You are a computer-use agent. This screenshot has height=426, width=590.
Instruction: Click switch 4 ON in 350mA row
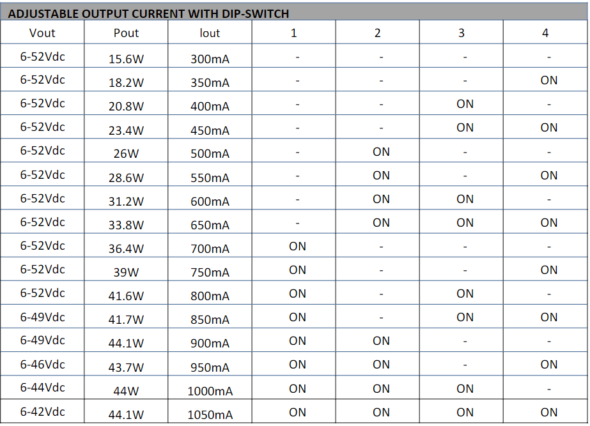click(548, 80)
